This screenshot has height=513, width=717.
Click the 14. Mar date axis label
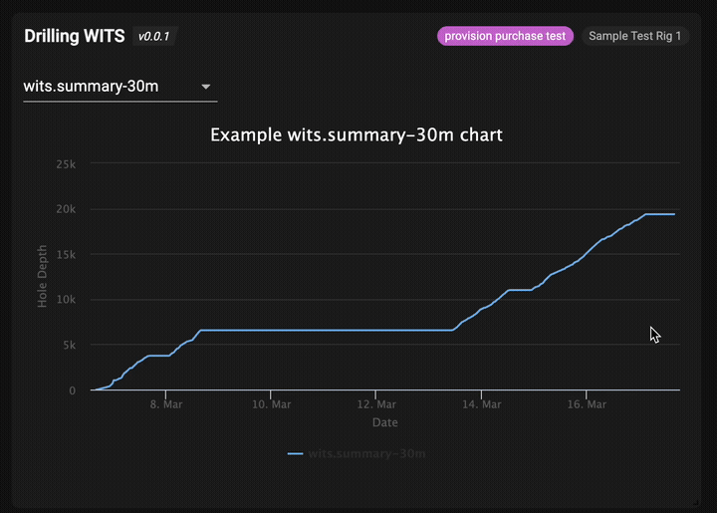[482, 404]
